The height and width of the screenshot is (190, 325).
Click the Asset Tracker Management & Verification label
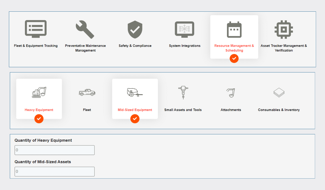tap(284, 48)
